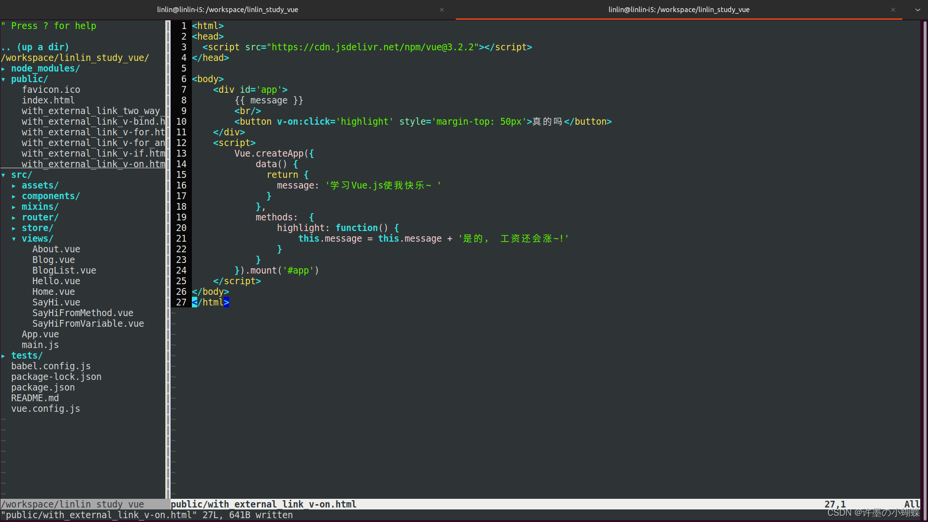This screenshot has height=522, width=928.
Task: Collapse the src directory arrow
Action: click(x=3, y=175)
